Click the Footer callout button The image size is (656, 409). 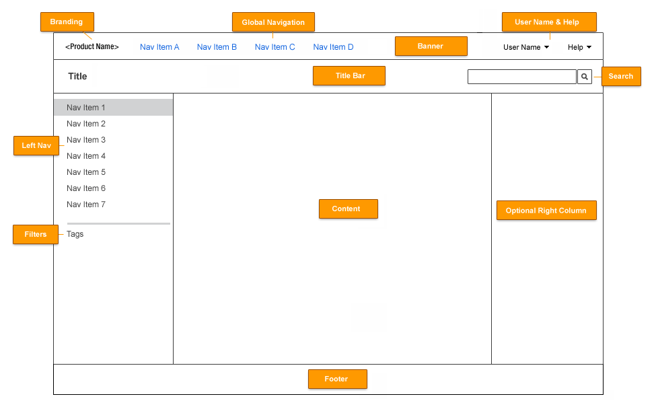[x=337, y=379]
